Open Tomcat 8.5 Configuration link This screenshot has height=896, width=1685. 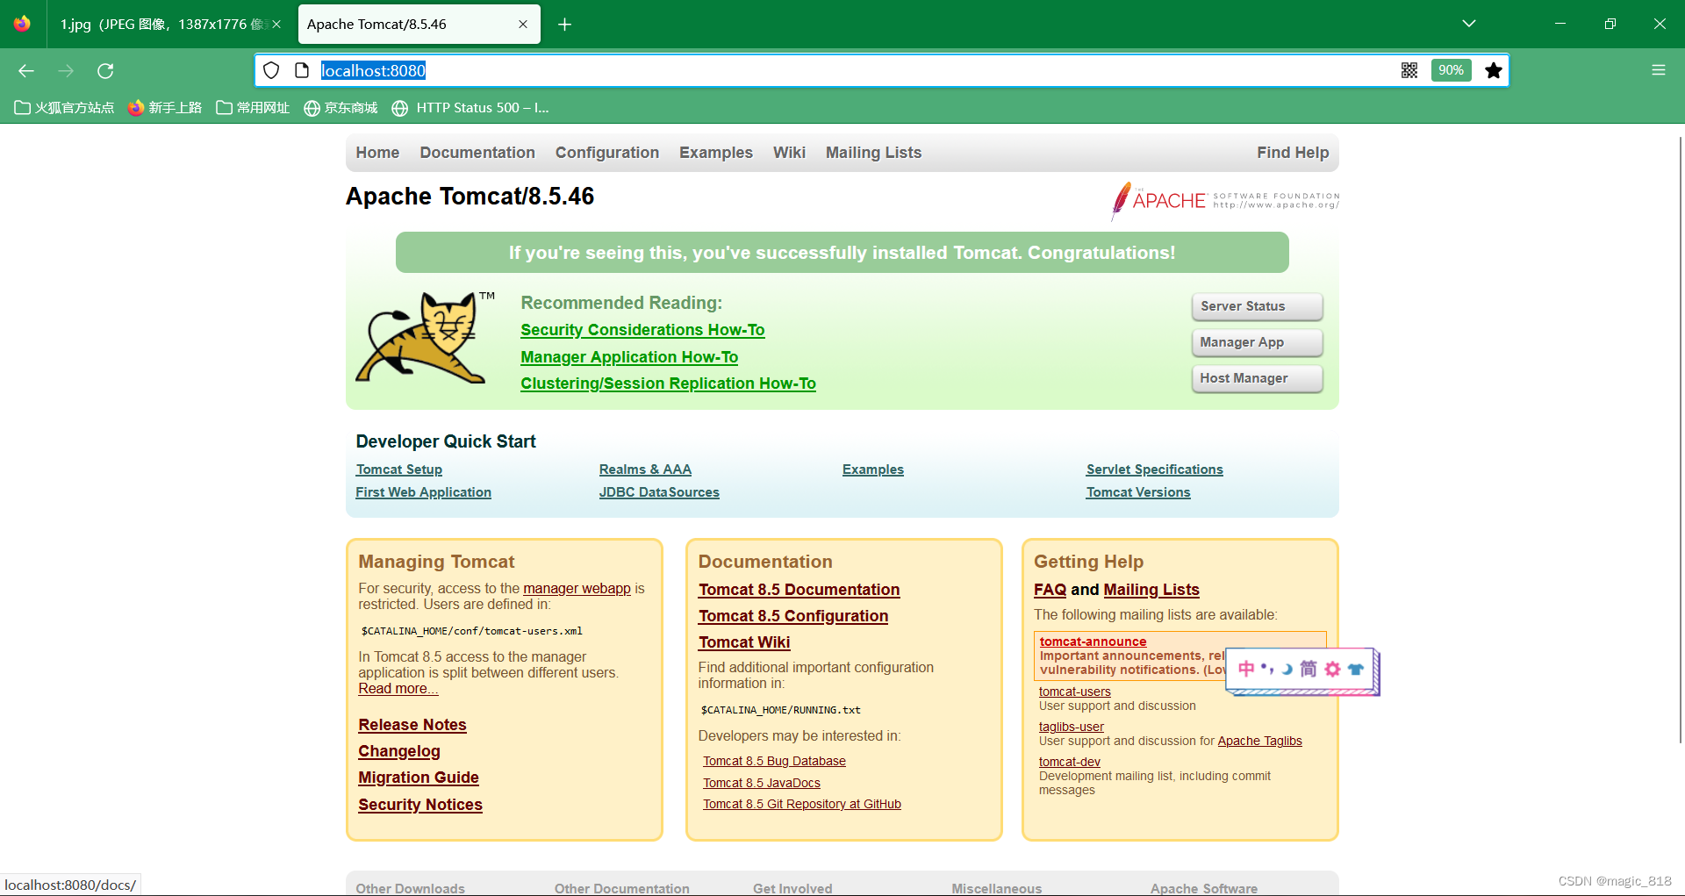click(793, 616)
